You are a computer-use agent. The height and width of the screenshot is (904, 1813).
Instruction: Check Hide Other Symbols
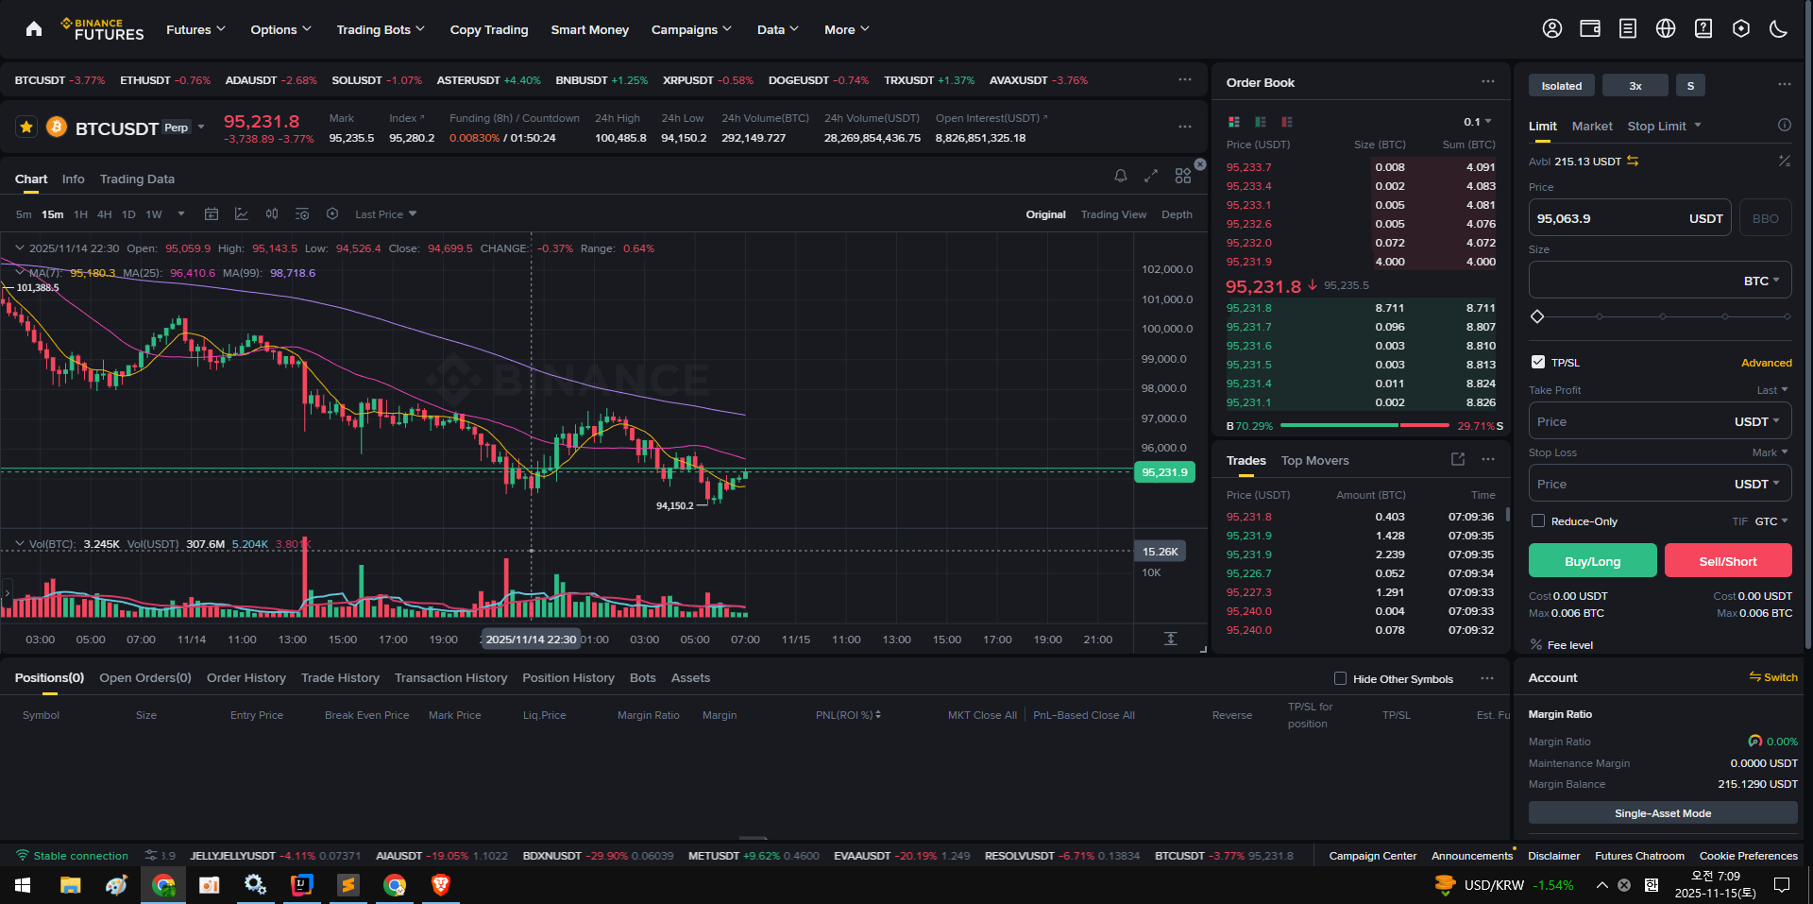click(x=1340, y=678)
